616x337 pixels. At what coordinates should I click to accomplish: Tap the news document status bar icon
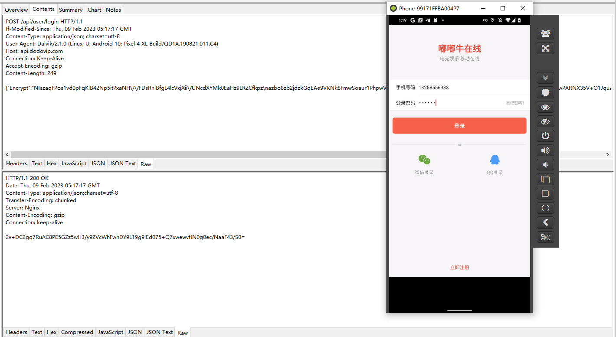[420, 20]
